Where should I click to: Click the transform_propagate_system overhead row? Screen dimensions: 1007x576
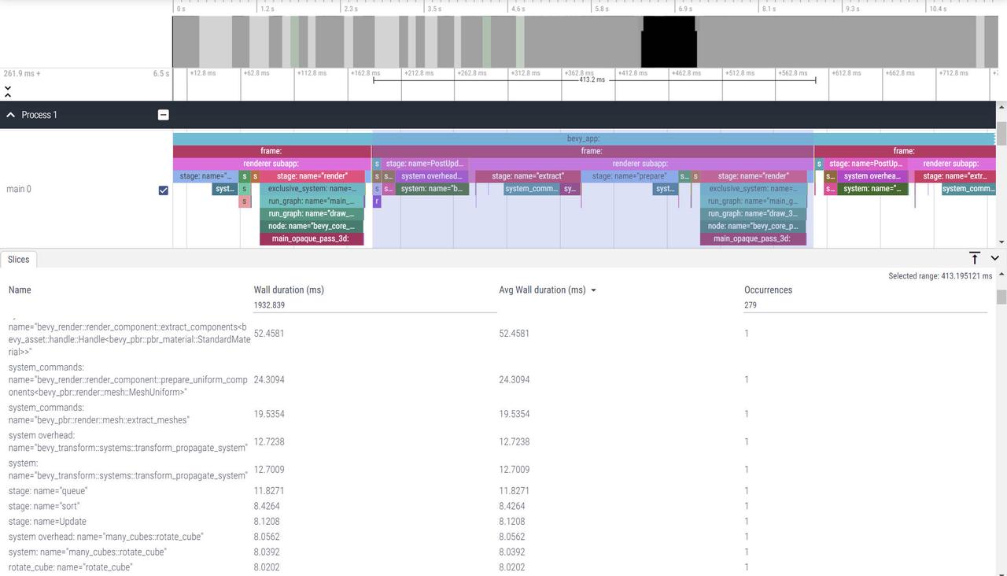click(x=127, y=441)
